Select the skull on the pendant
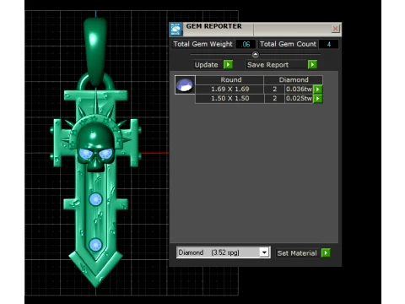405x304 pixels. click(95, 147)
